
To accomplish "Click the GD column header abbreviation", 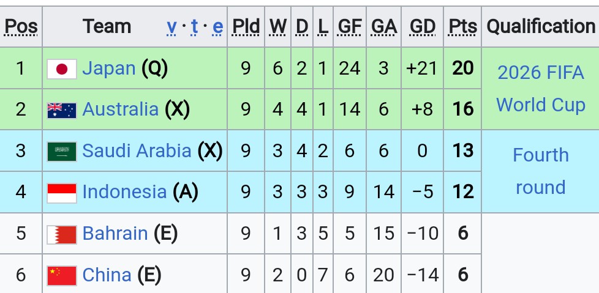I will click(x=422, y=27).
